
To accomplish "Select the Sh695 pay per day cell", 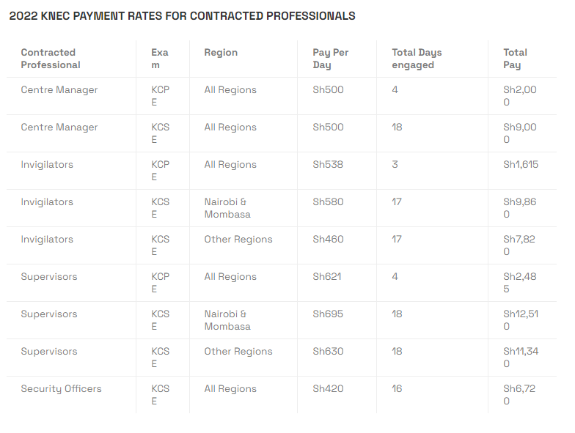I will pyautogui.click(x=328, y=314).
